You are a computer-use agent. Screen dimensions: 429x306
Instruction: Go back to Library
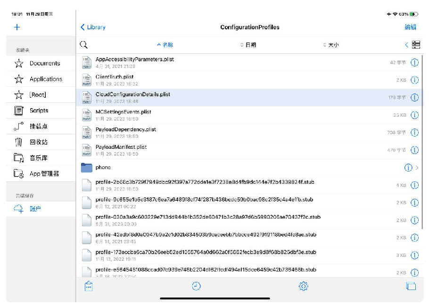pyautogui.click(x=93, y=27)
